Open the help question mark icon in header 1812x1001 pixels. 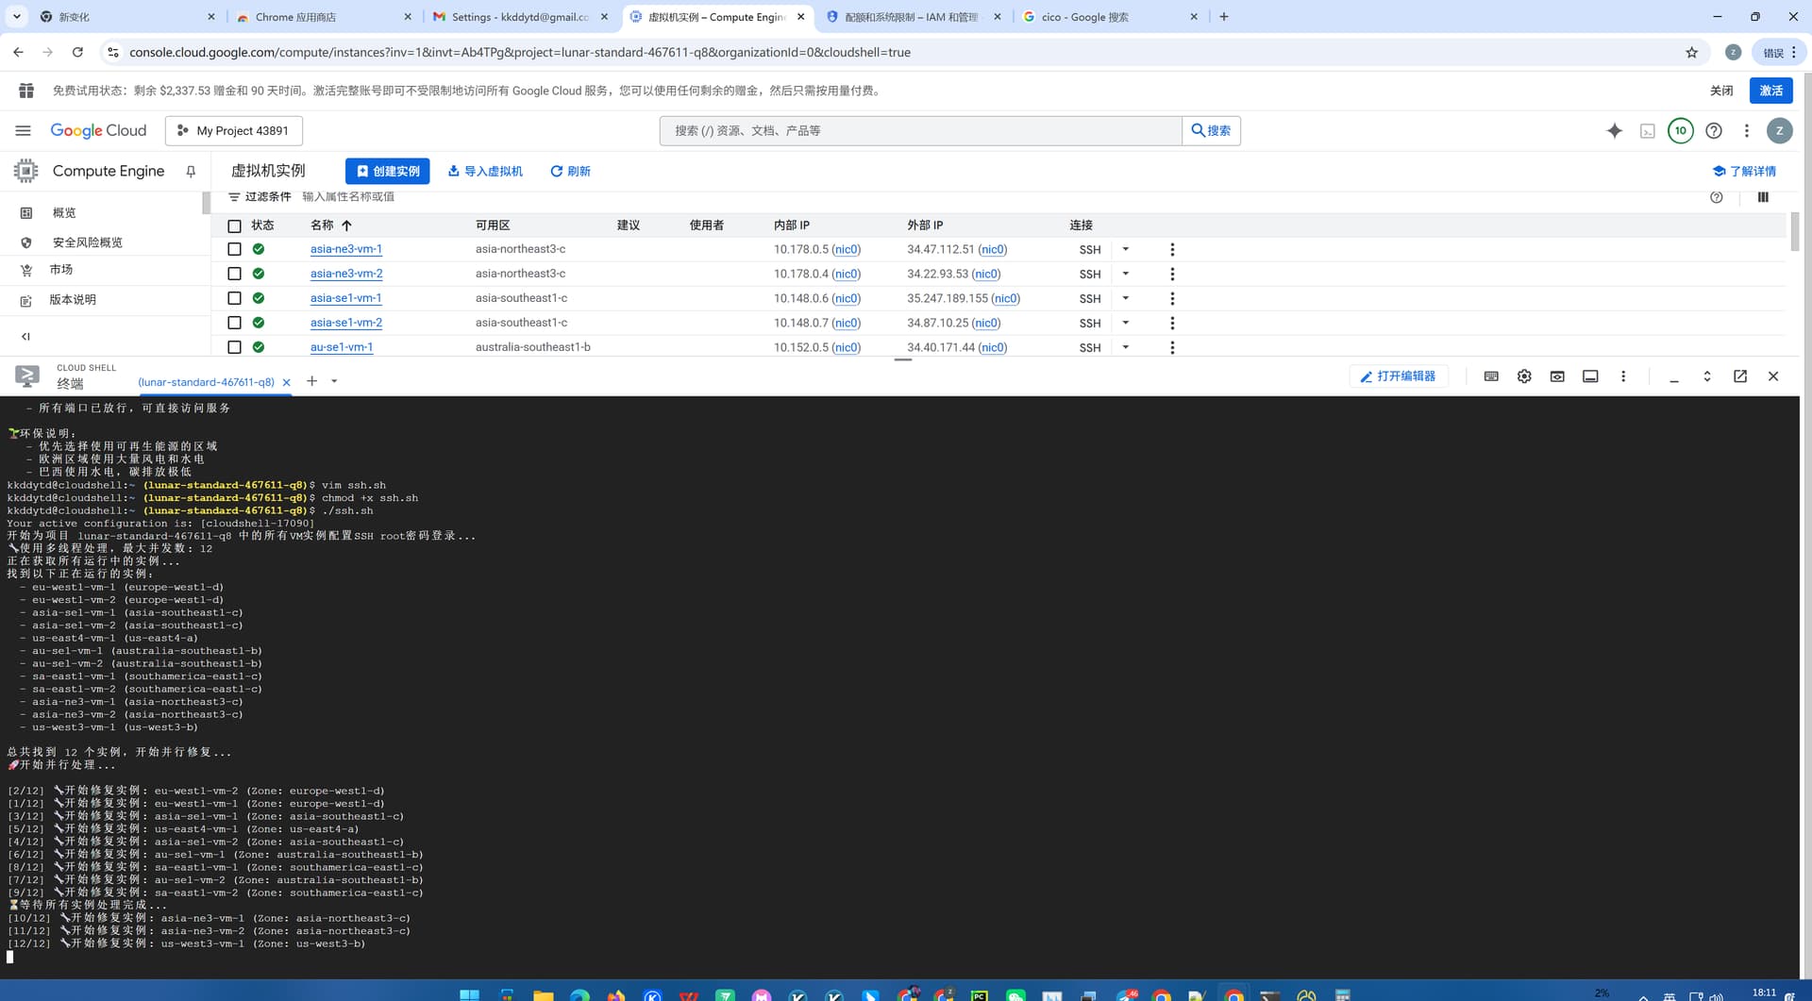point(1714,131)
